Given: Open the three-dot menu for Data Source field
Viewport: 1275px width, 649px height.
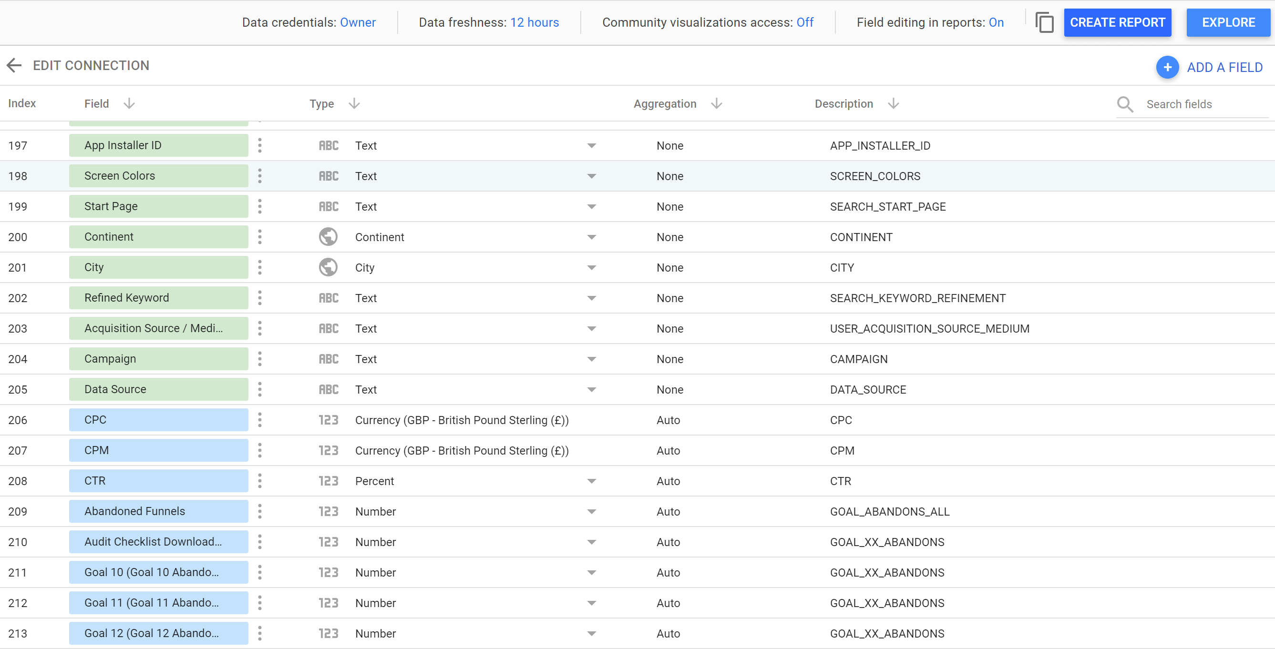Looking at the screenshot, I should click(260, 389).
